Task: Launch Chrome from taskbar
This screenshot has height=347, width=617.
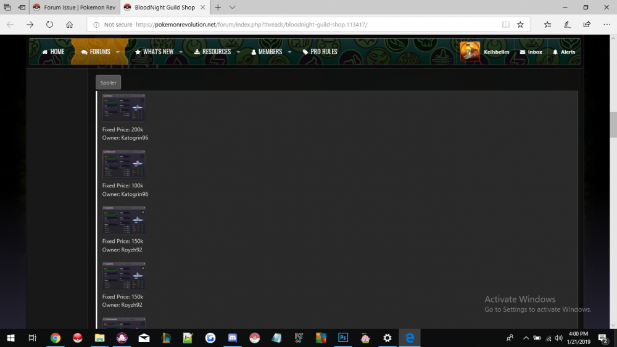Action: [56, 338]
